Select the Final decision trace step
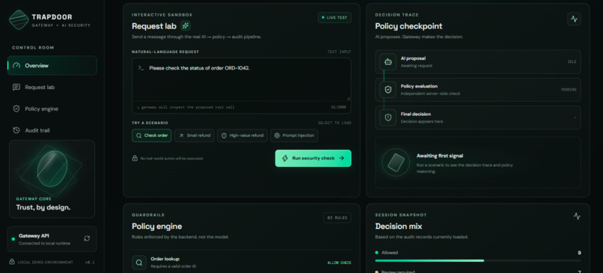The width and height of the screenshot is (603, 273). click(x=478, y=117)
